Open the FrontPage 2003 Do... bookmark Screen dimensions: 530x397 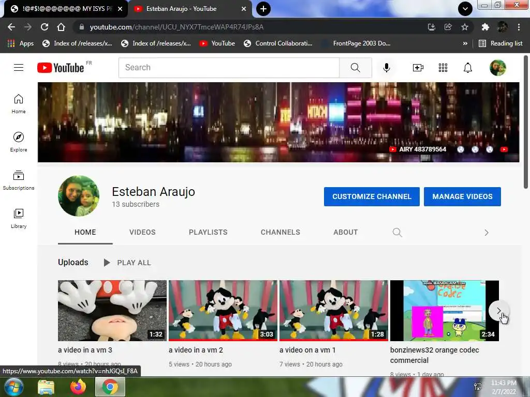356,43
